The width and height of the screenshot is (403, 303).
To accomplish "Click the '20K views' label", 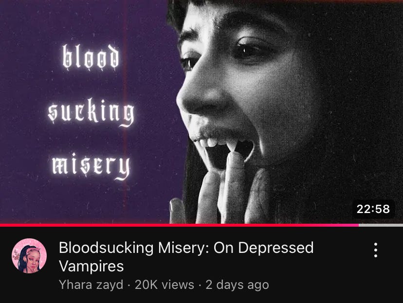I will tap(164, 285).
